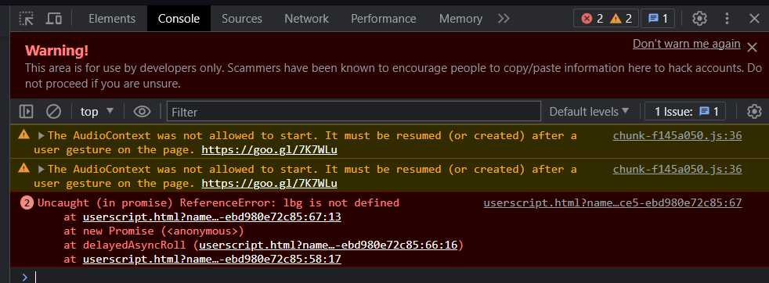
Task: Switch to the Network tab
Action: [x=306, y=19]
